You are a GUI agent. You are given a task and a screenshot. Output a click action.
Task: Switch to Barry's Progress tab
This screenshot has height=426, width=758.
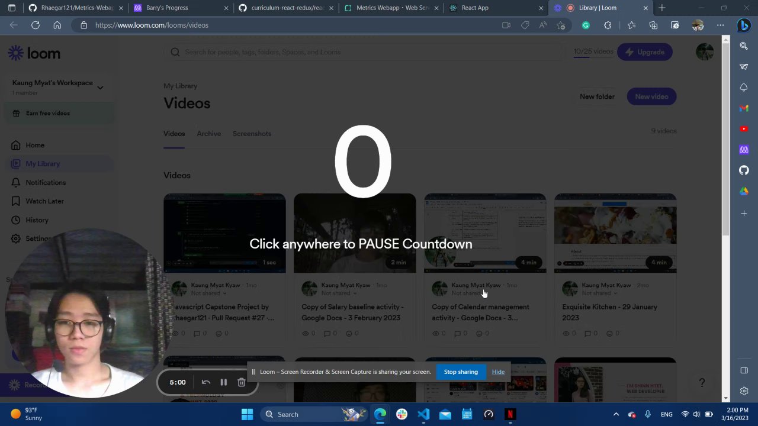(x=181, y=8)
